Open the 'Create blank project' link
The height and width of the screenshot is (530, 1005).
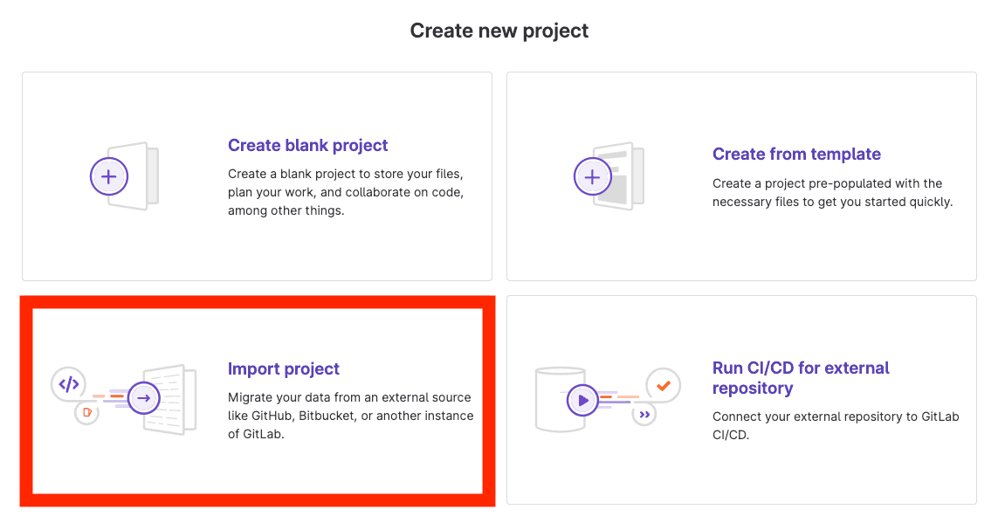[307, 146]
